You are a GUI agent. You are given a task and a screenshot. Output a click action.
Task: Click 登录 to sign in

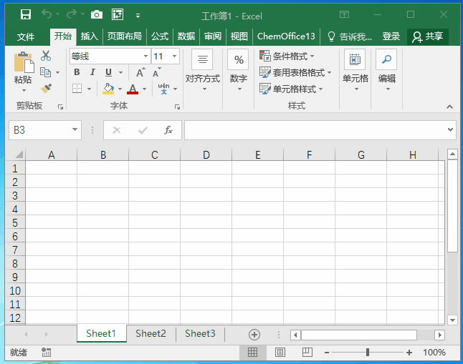(x=391, y=36)
